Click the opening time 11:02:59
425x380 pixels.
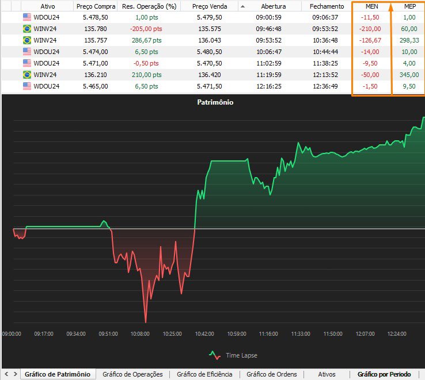268,63
